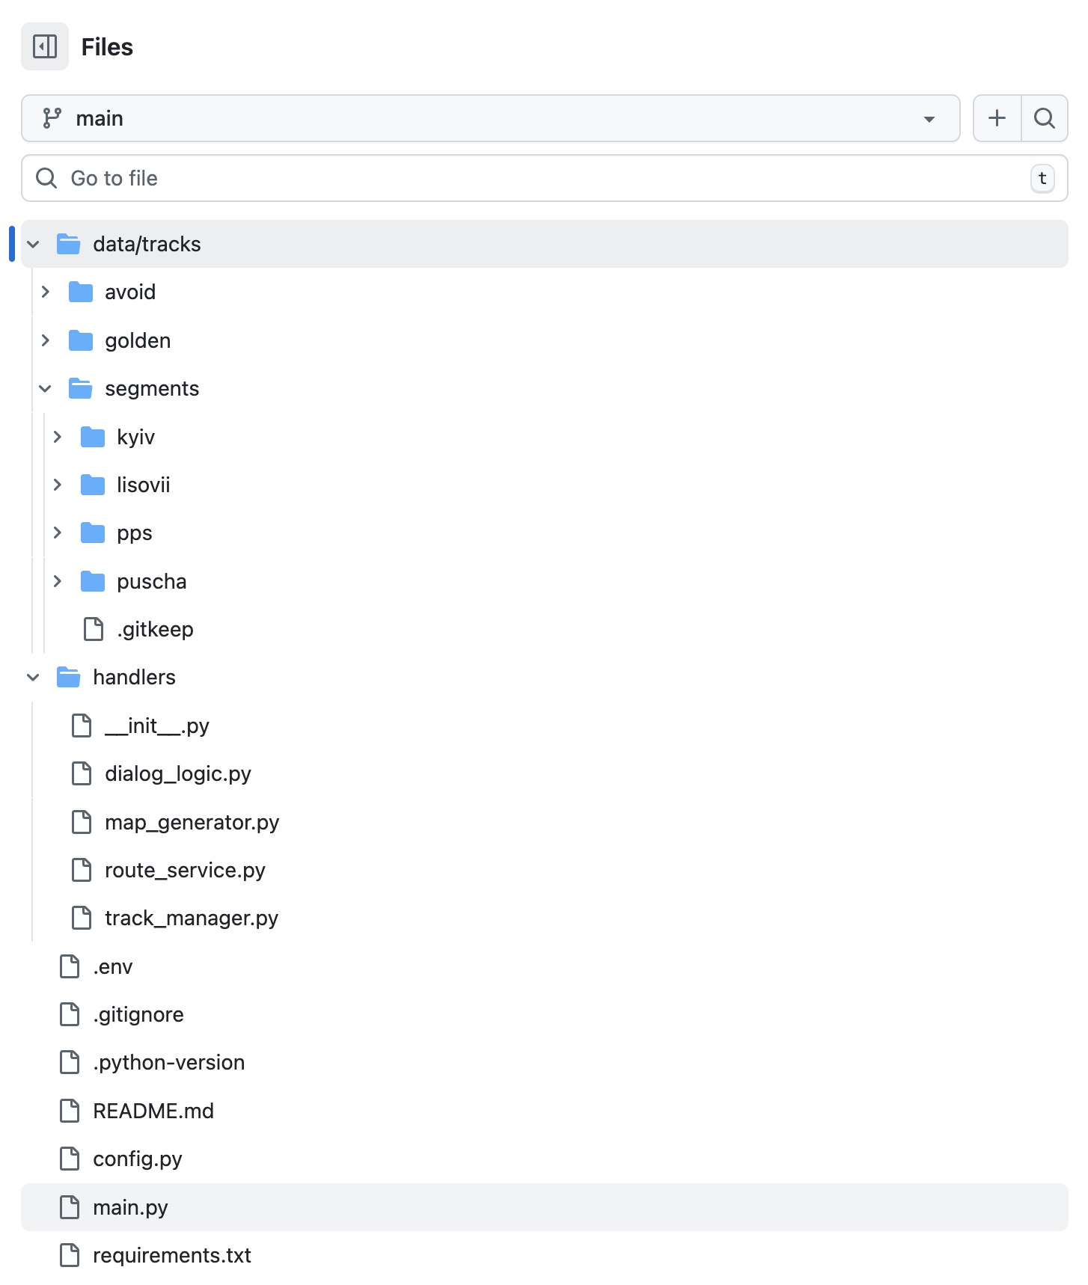Click the folder icon next to puscha
The image size is (1088, 1285).
click(93, 582)
